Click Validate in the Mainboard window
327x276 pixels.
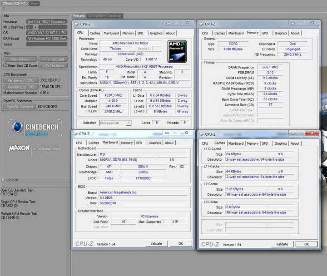(156, 244)
